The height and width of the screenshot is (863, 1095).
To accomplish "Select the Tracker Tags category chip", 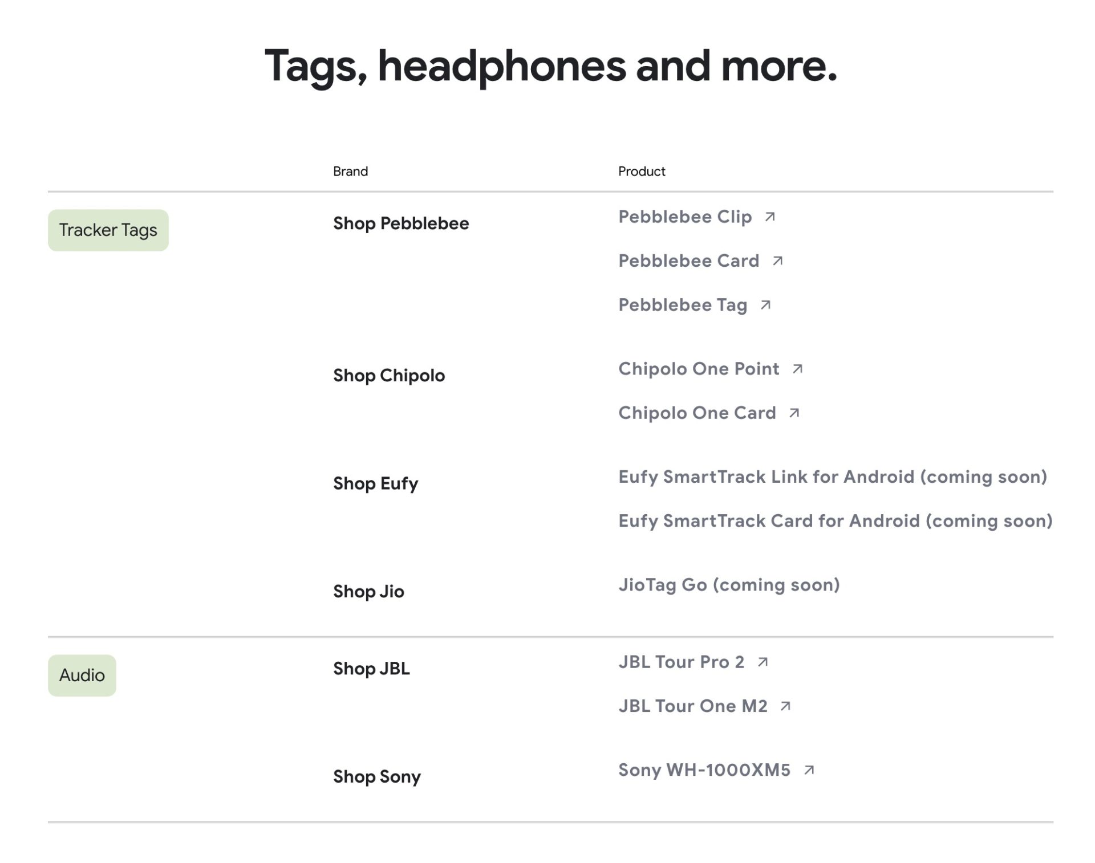I will tap(108, 230).
